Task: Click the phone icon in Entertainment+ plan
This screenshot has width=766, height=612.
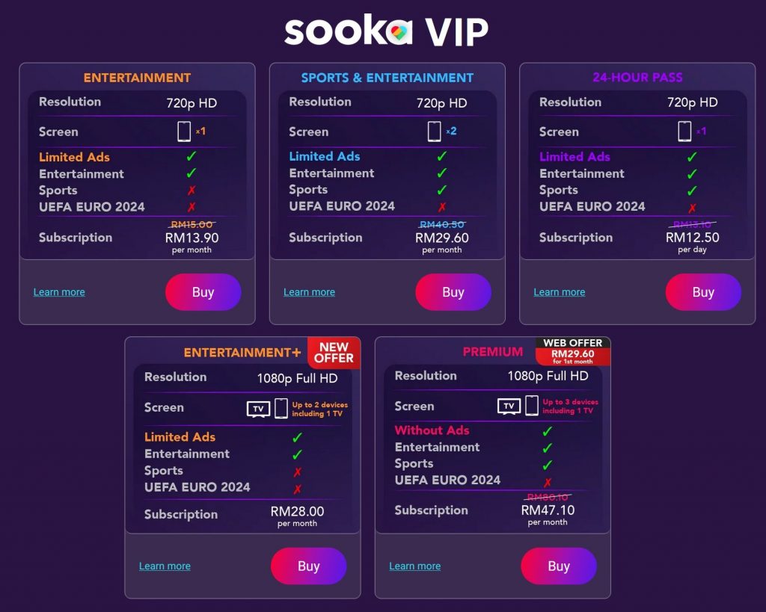Action: (x=281, y=408)
